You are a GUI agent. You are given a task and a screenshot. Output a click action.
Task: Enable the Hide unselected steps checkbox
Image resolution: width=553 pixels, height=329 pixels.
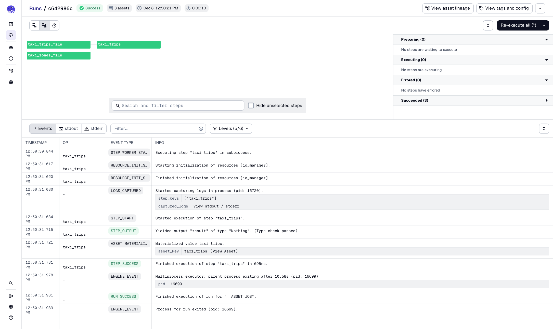251,105
